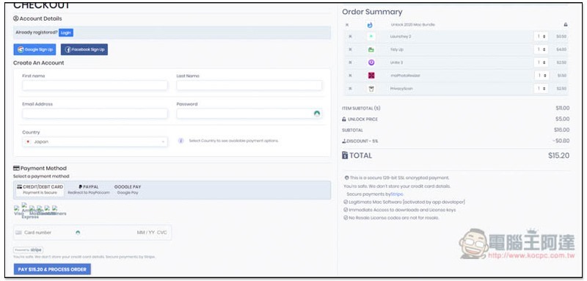Image resolution: width=587 pixels, height=281 pixels.
Task: Focus the Card number field
Action: point(38,233)
